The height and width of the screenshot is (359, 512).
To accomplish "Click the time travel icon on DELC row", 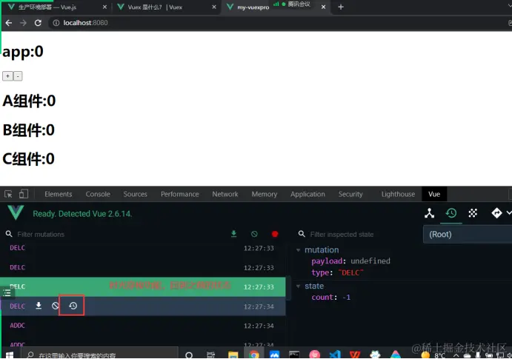I will (73, 306).
